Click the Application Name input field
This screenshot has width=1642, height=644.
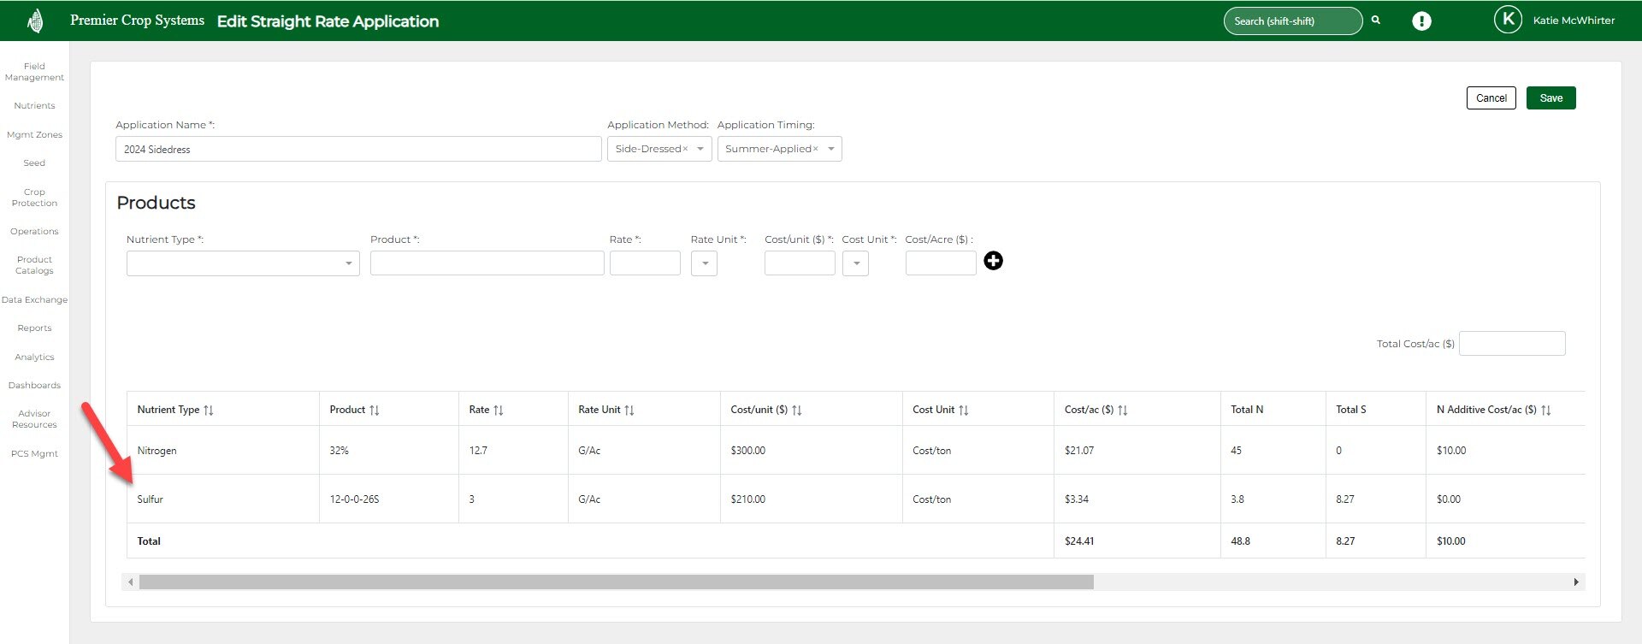[x=358, y=150]
